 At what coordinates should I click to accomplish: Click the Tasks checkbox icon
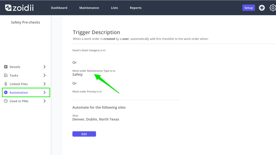click(x=6, y=75)
